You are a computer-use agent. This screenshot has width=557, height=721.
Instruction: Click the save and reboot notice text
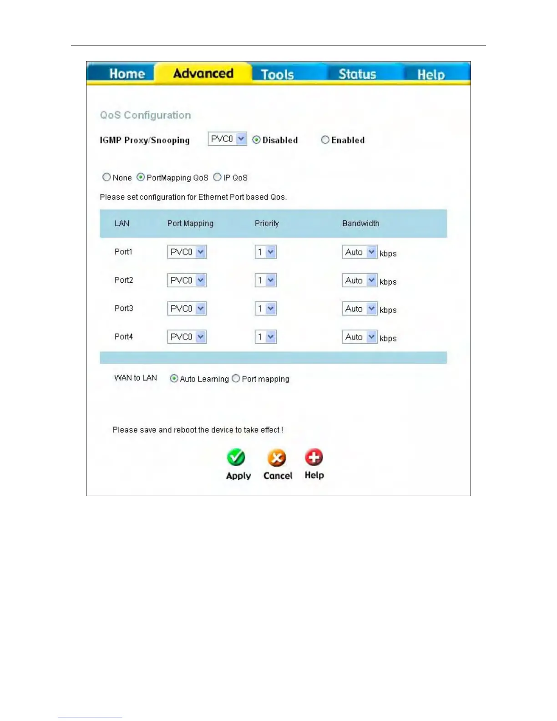coord(198,430)
